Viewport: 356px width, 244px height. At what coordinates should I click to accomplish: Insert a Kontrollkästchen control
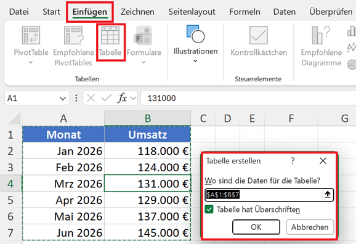tap(259, 41)
